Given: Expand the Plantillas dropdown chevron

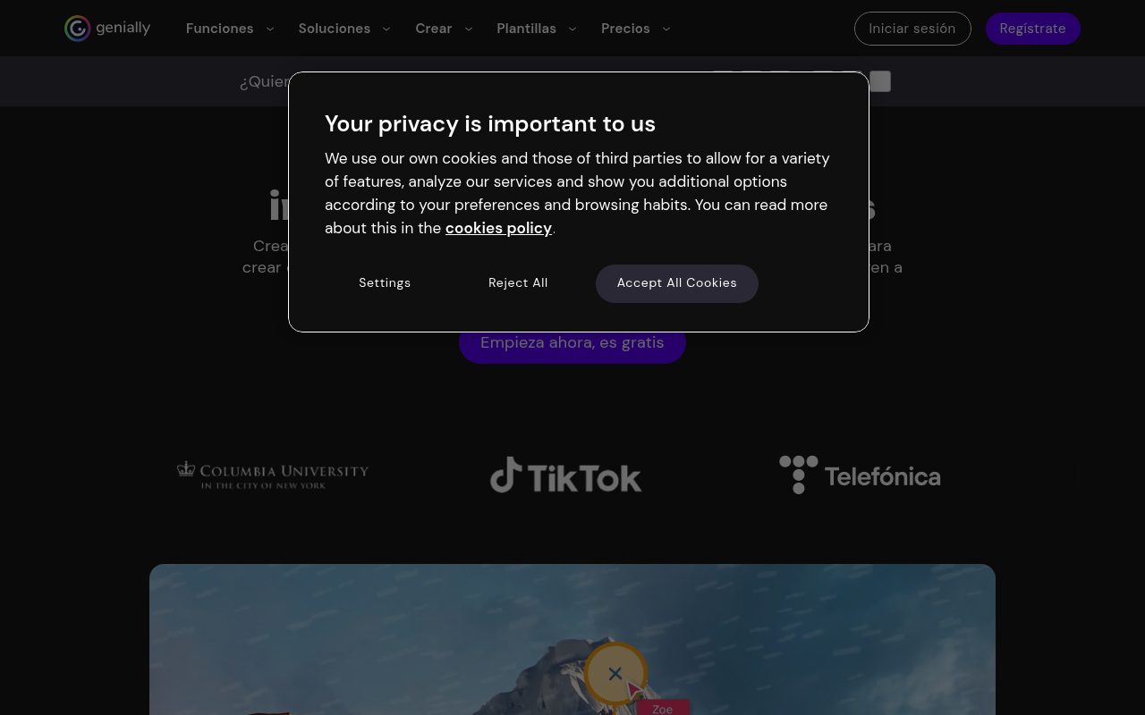Looking at the screenshot, I should click(572, 29).
